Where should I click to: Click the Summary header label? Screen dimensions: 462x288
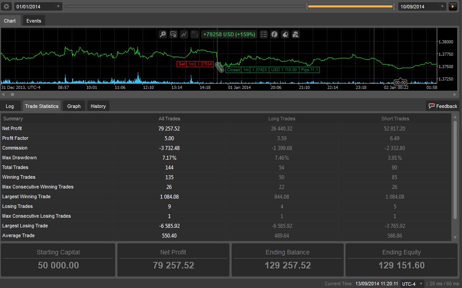[13, 119]
